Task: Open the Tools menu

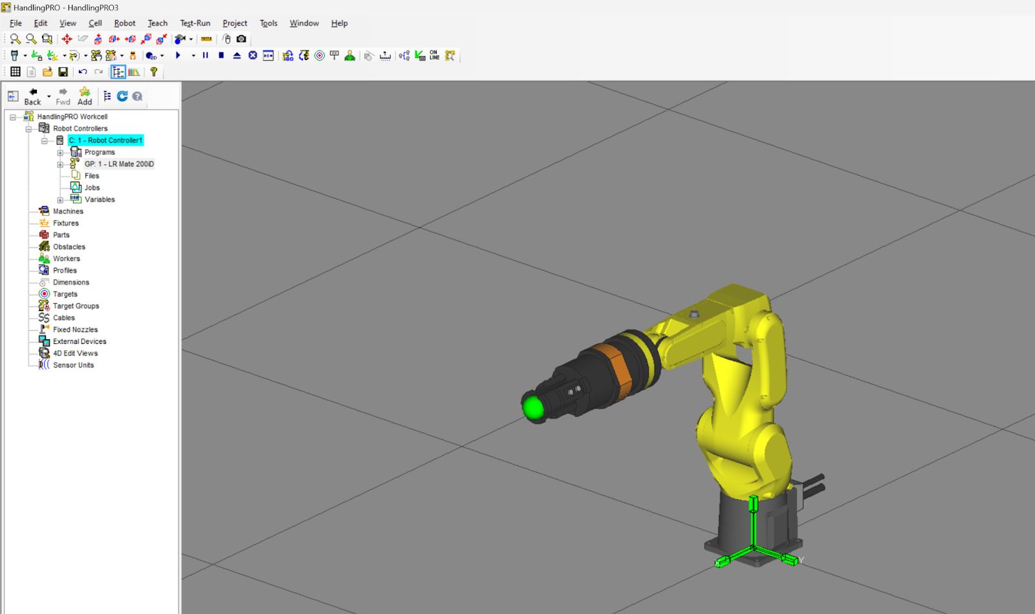Action: (268, 23)
